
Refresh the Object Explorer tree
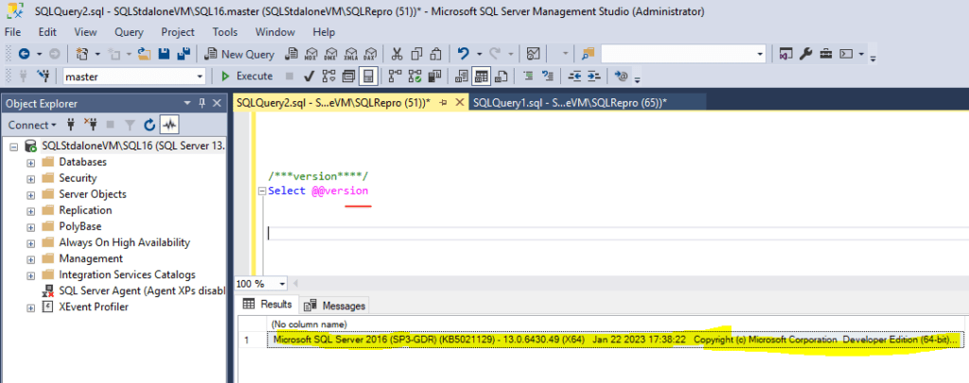point(149,125)
